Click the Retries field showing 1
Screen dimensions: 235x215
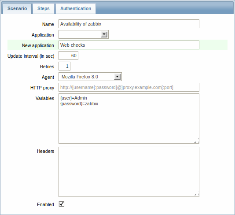[64, 66]
